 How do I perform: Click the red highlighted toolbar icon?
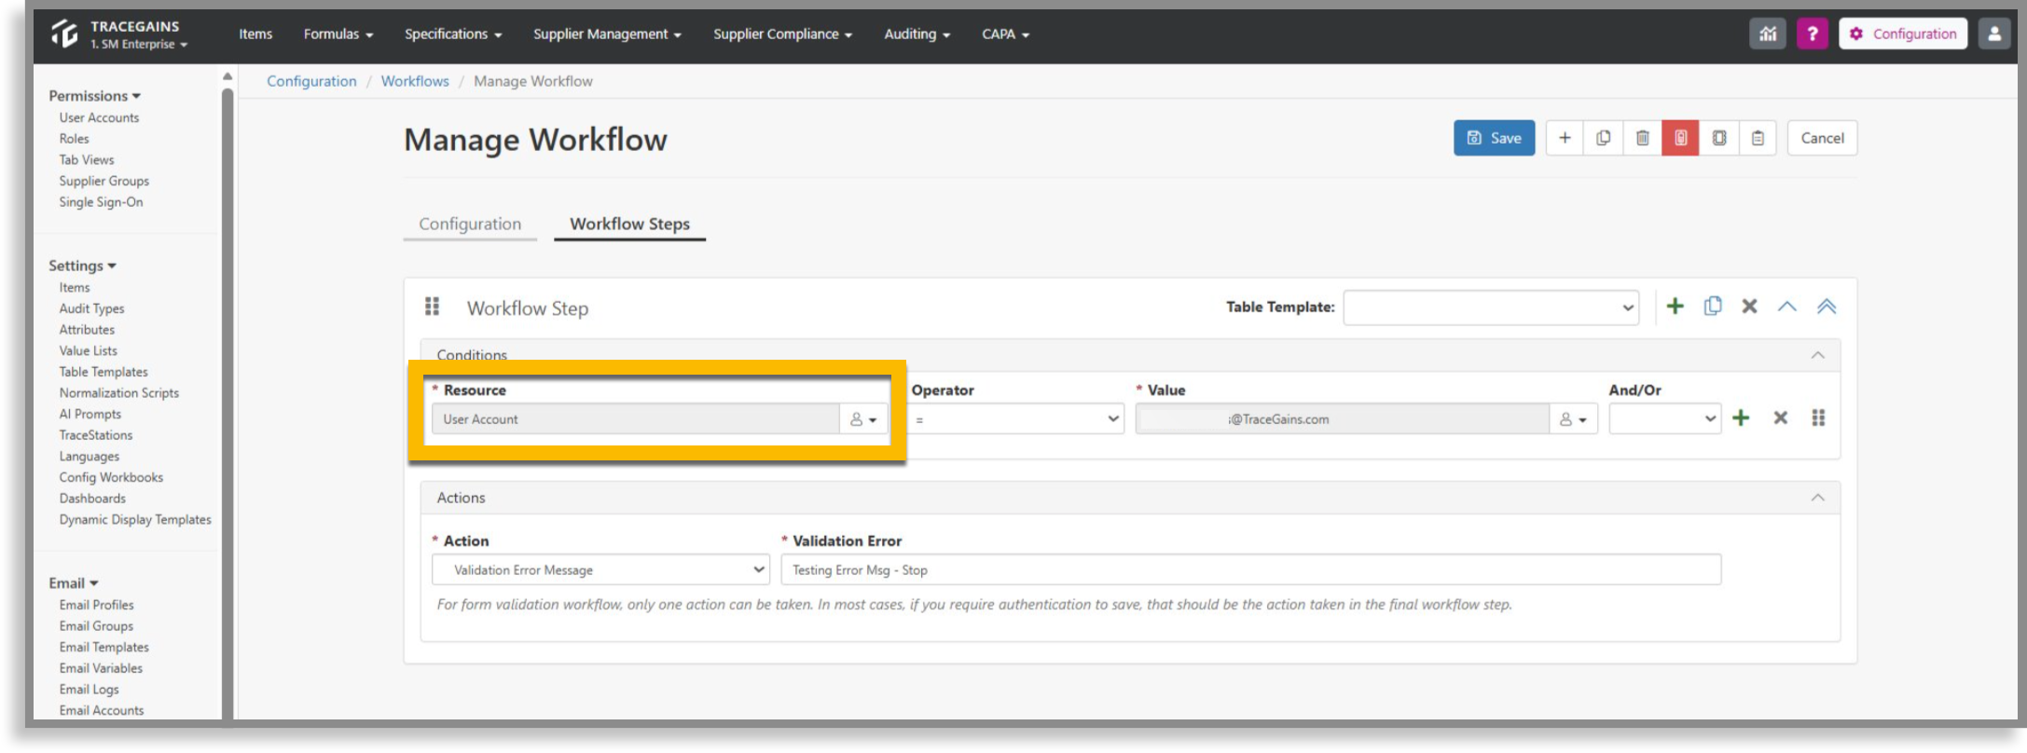pos(1680,138)
